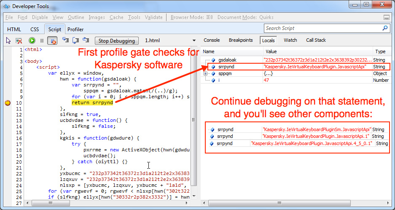Click code pane vertical scrollbar down arrow
395x210 pixels.
pos(194,196)
